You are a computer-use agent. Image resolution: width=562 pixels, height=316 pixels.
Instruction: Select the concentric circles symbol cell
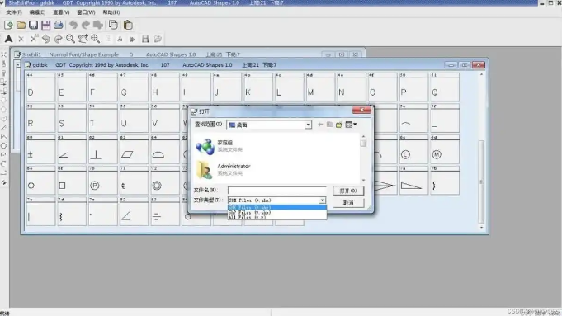[x=165, y=181]
